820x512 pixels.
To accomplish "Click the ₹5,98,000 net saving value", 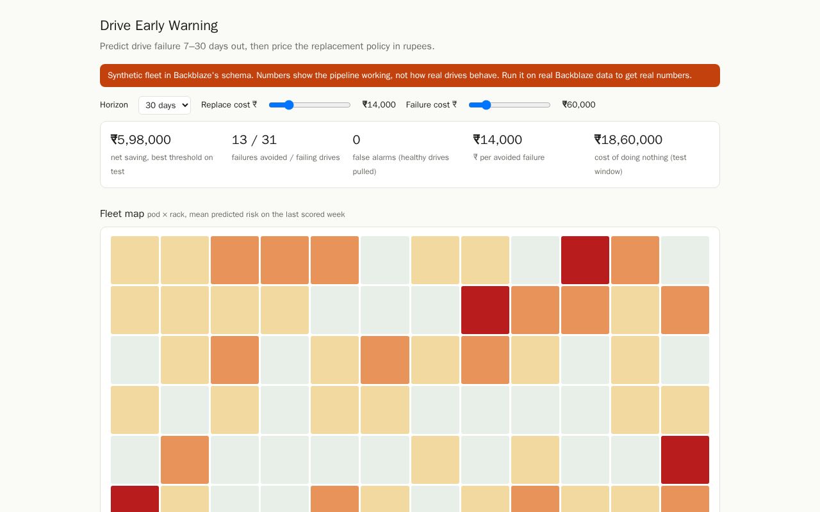I will click(141, 140).
